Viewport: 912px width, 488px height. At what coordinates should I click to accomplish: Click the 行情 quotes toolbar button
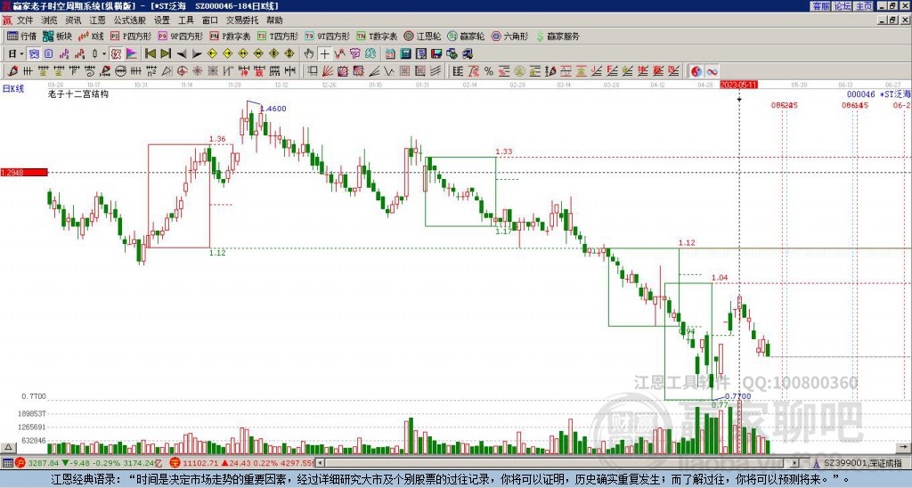pyautogui.click(x=22, y=36)
